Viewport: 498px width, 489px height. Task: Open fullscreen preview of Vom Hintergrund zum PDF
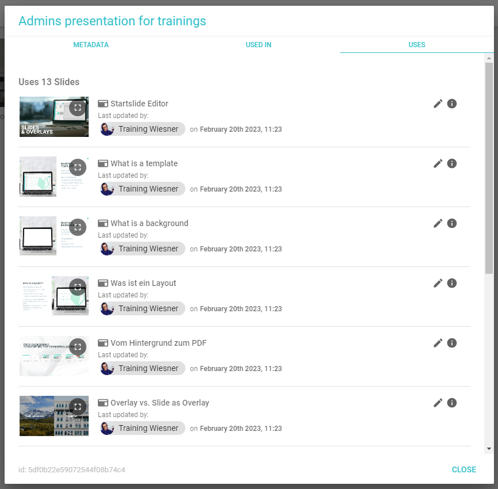pos(78,347)
